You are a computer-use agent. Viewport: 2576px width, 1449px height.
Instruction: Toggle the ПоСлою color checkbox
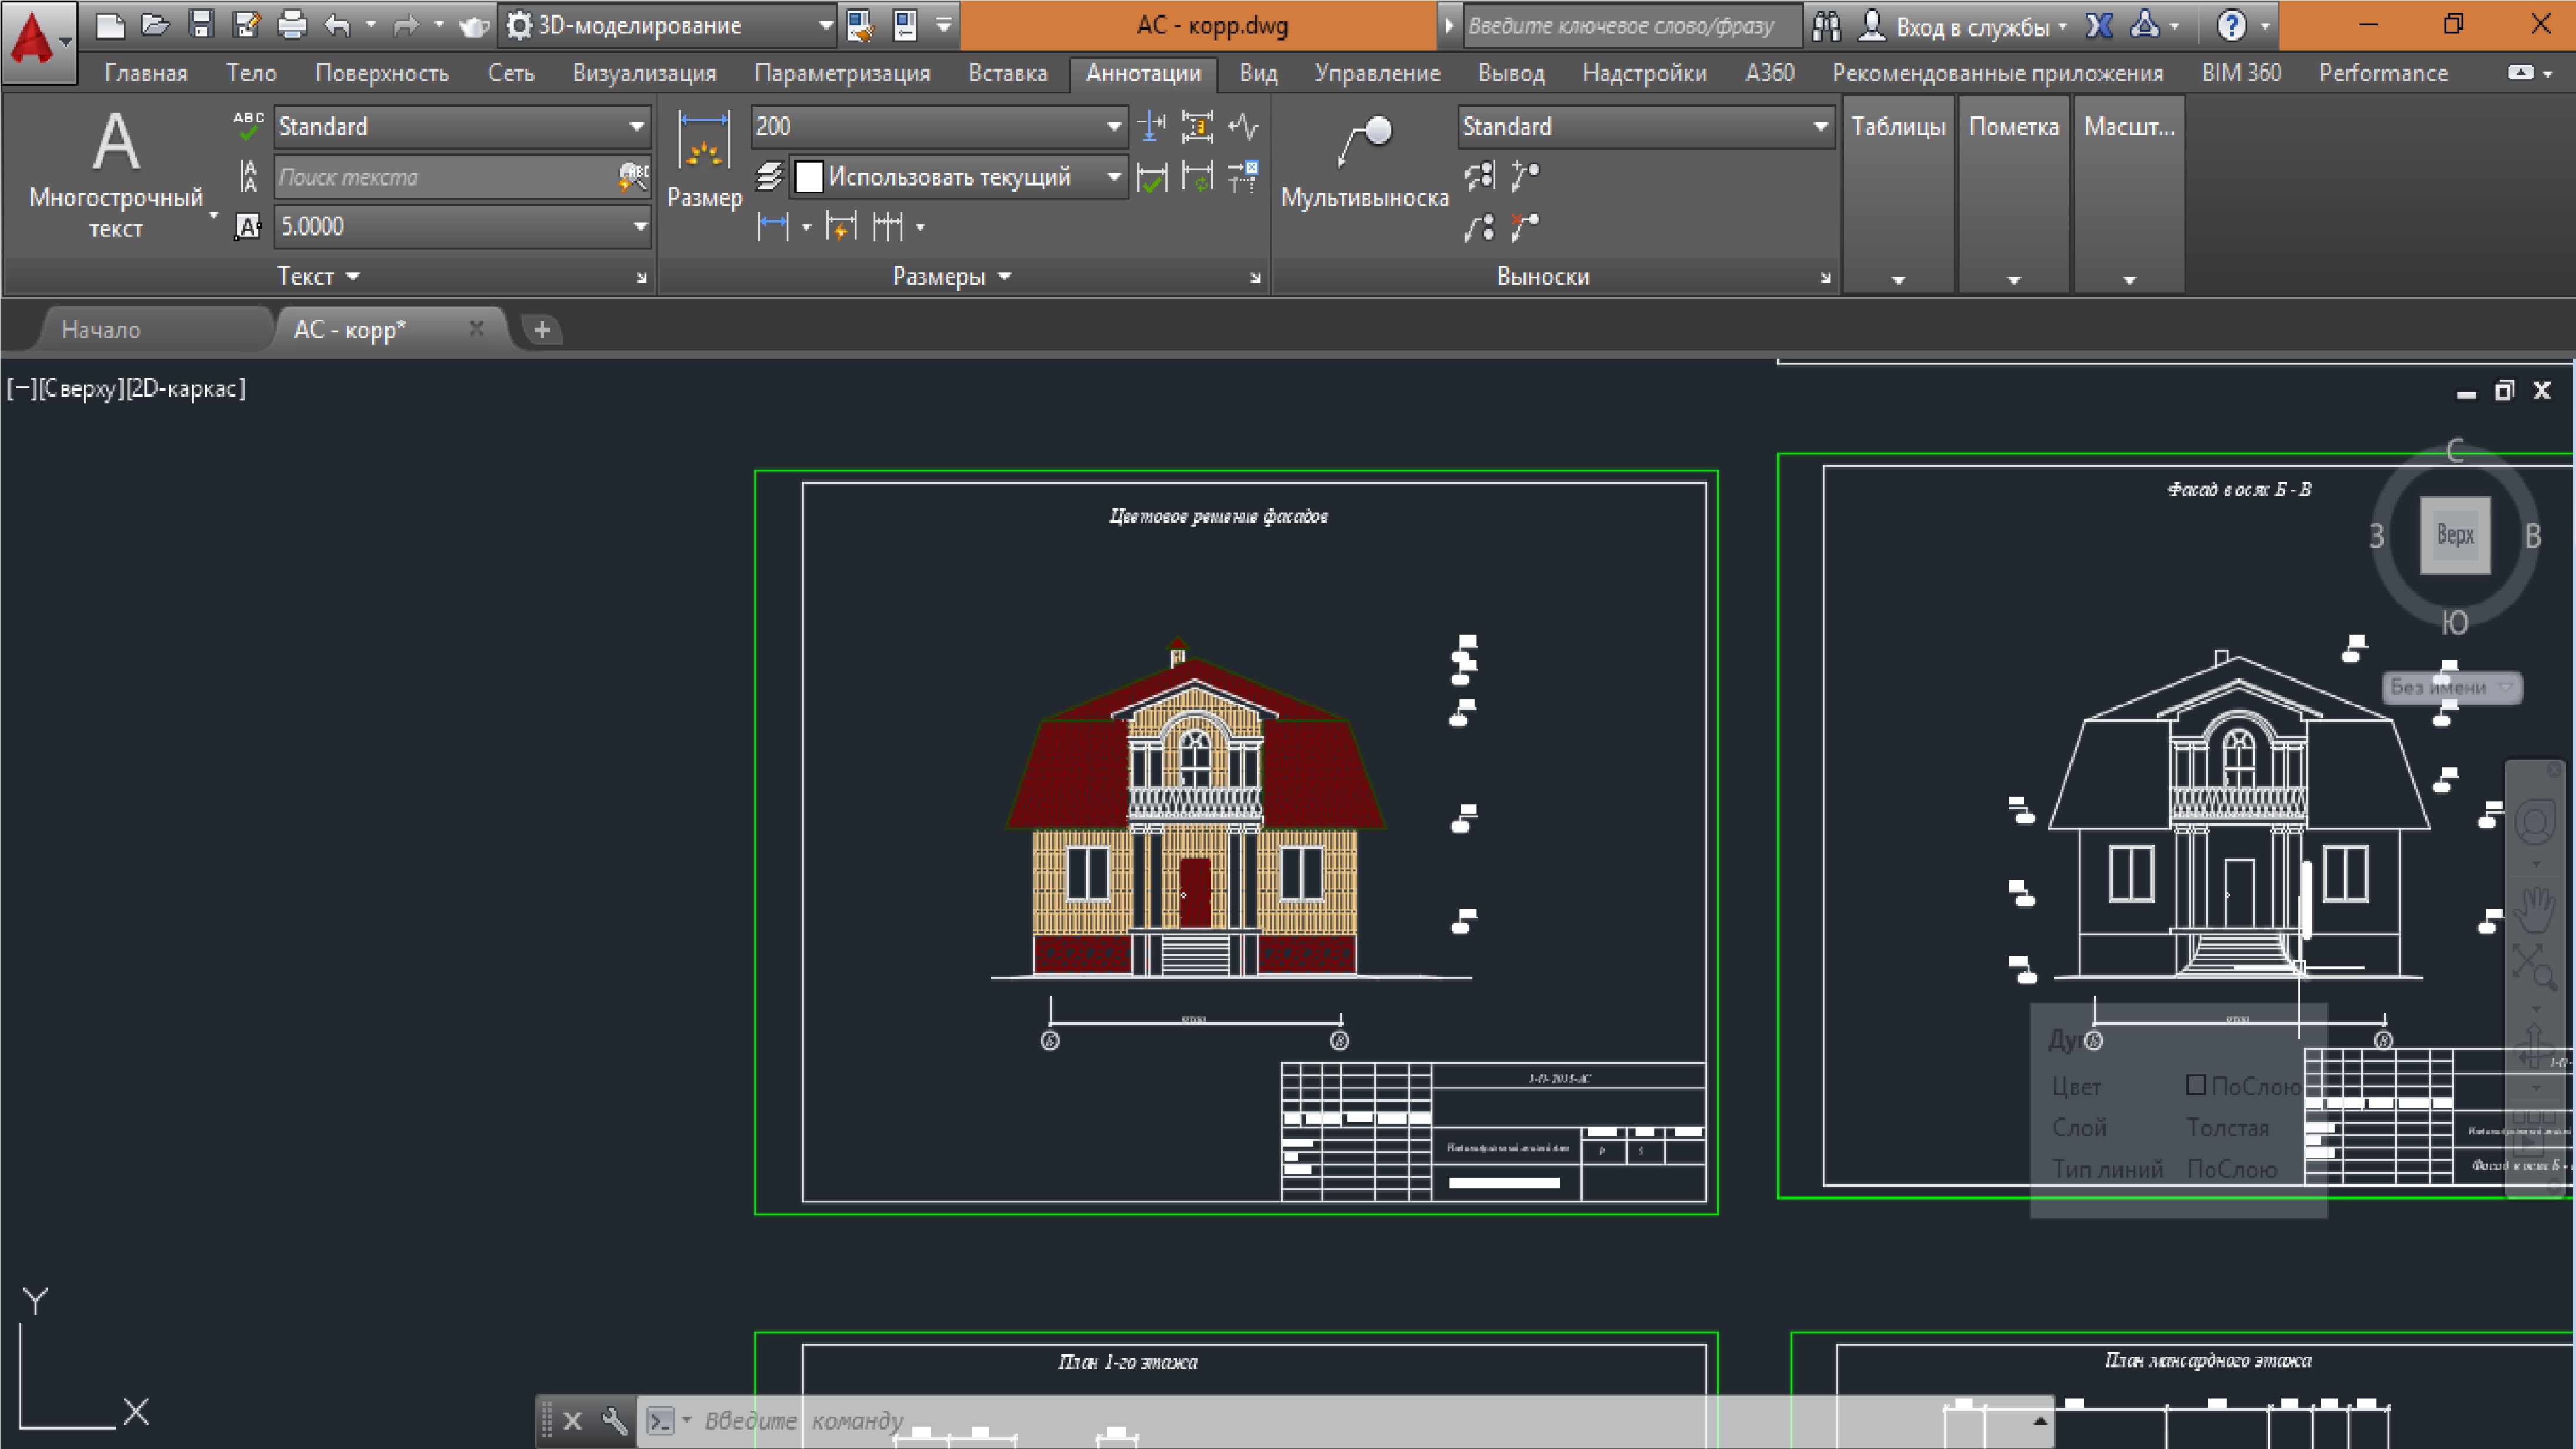tap(2196, 1085)
